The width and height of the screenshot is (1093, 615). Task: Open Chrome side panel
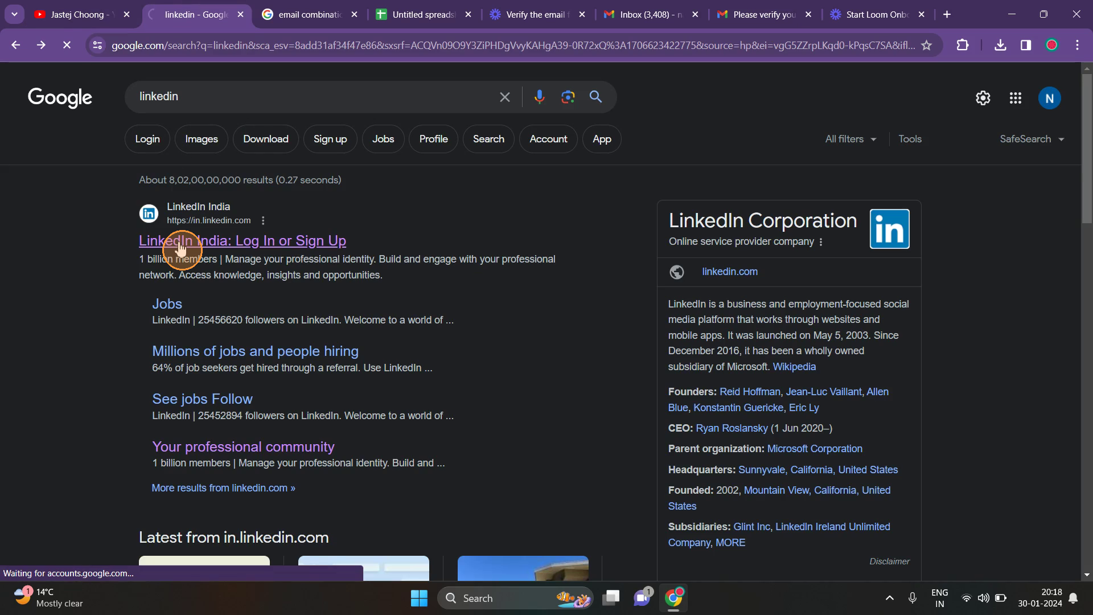(x=1025, y=45)
